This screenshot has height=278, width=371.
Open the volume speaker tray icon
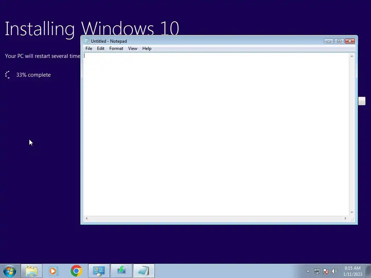[334, 271]
